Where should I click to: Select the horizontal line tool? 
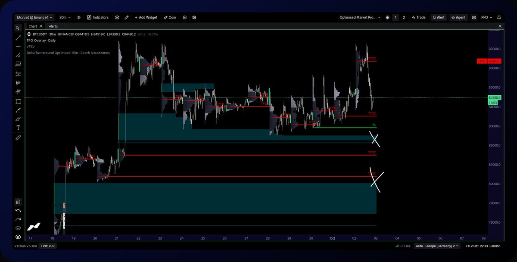18,46
